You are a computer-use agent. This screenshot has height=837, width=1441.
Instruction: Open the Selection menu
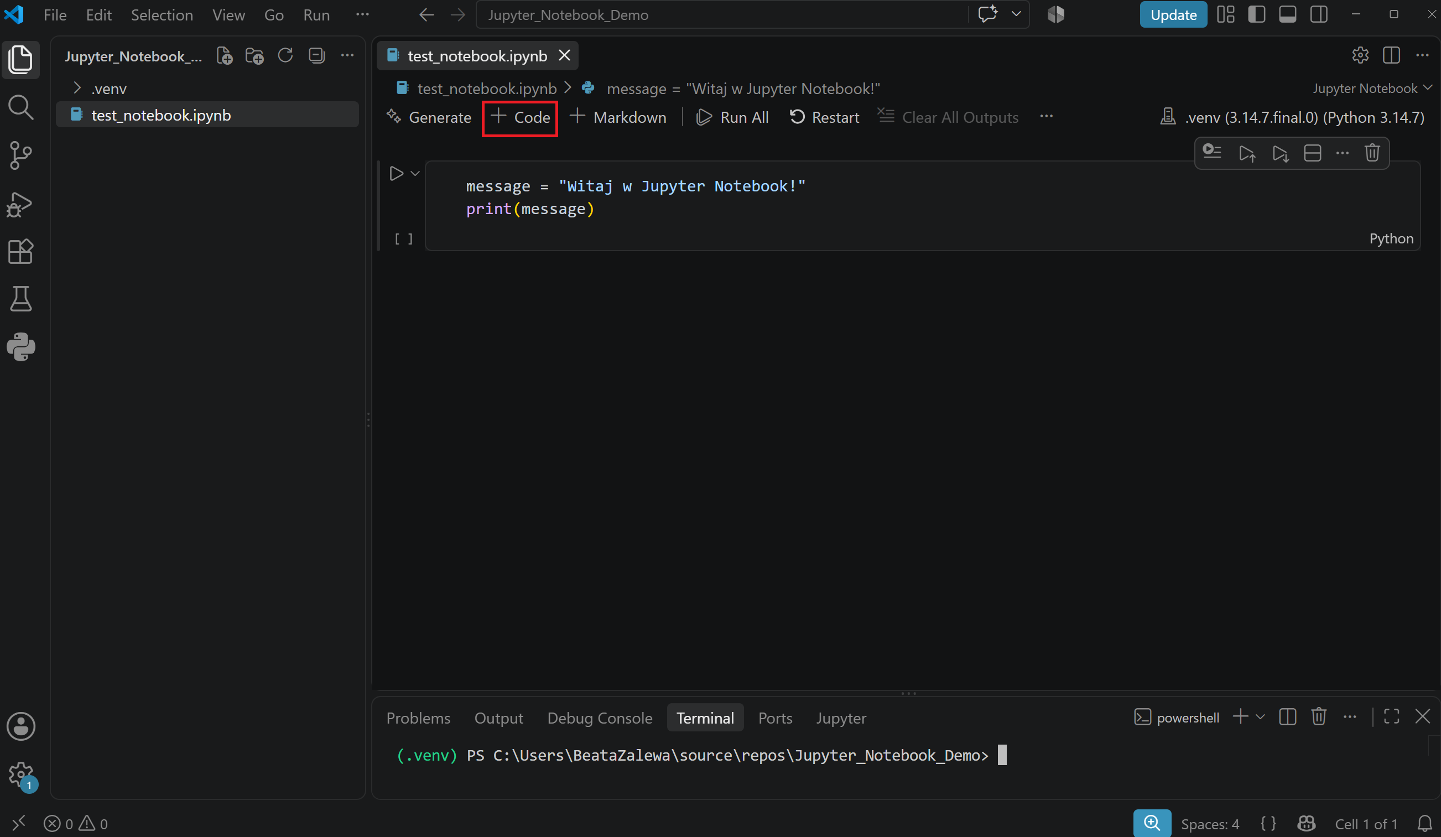click(x=162, y=15)
